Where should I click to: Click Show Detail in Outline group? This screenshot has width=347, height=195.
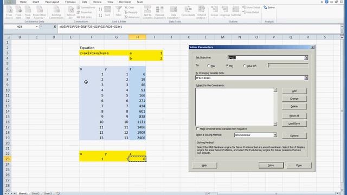[251, 8]
